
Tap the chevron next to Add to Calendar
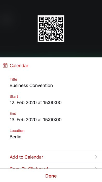[x=96, y=157]
